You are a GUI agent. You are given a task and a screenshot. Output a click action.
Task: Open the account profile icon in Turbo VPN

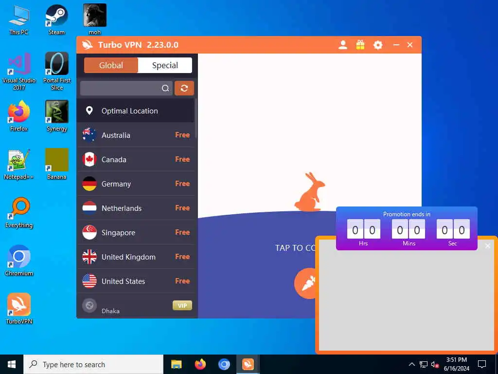point(343,45)
